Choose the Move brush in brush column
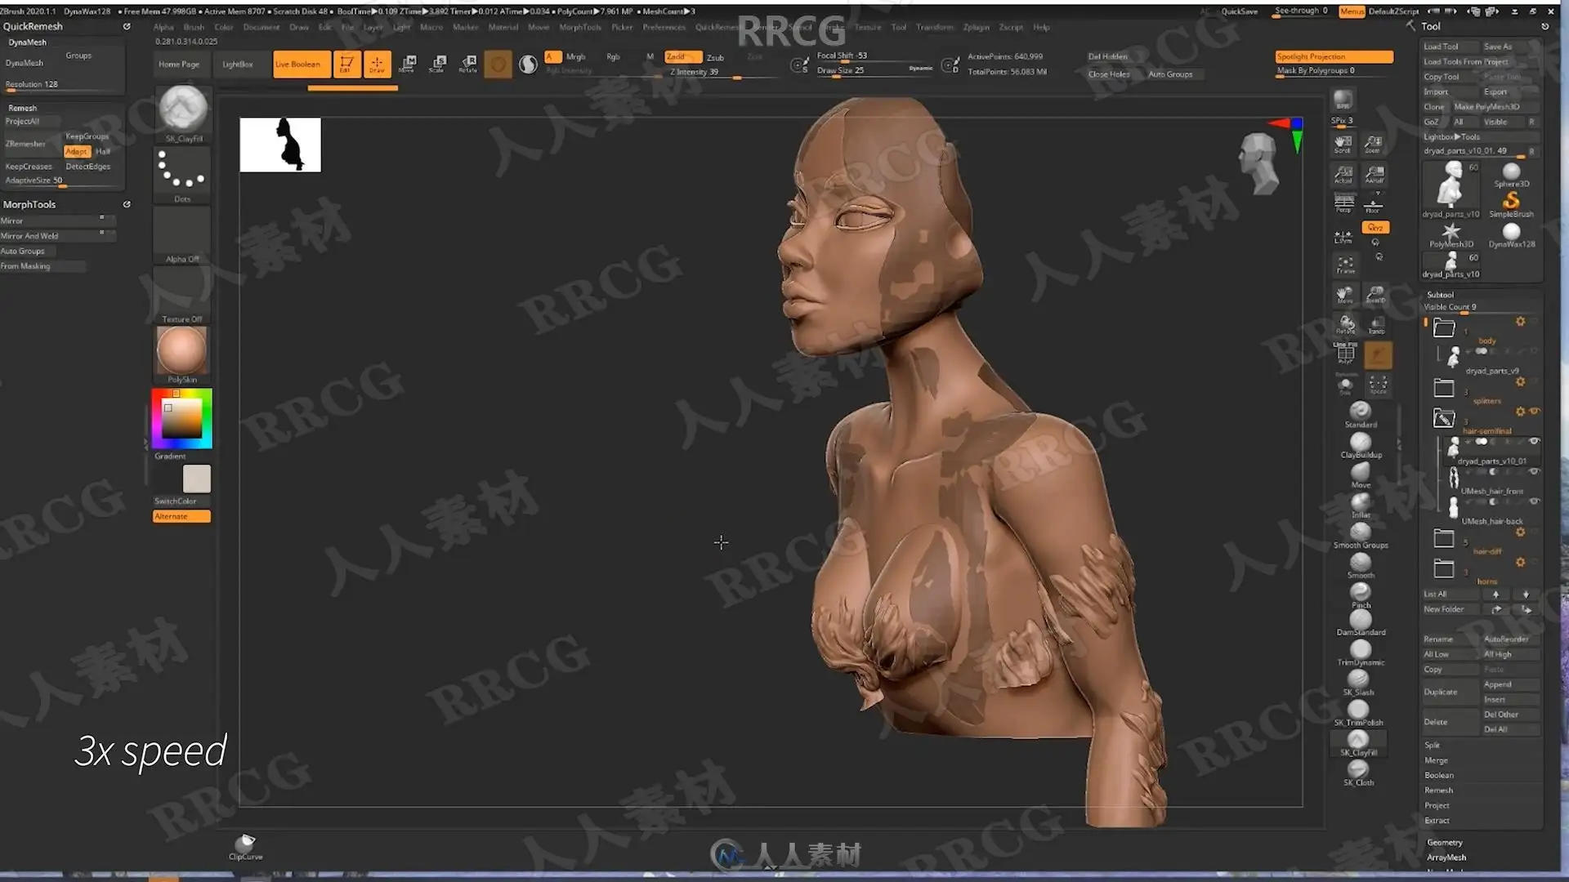 1361,474
